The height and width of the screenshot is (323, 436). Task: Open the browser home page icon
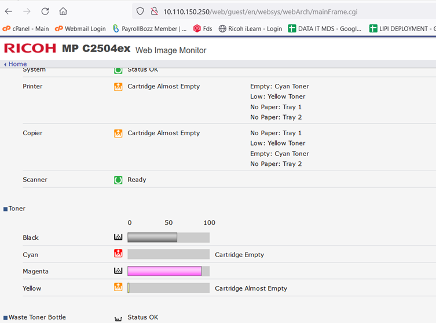(x=63, y=12)
